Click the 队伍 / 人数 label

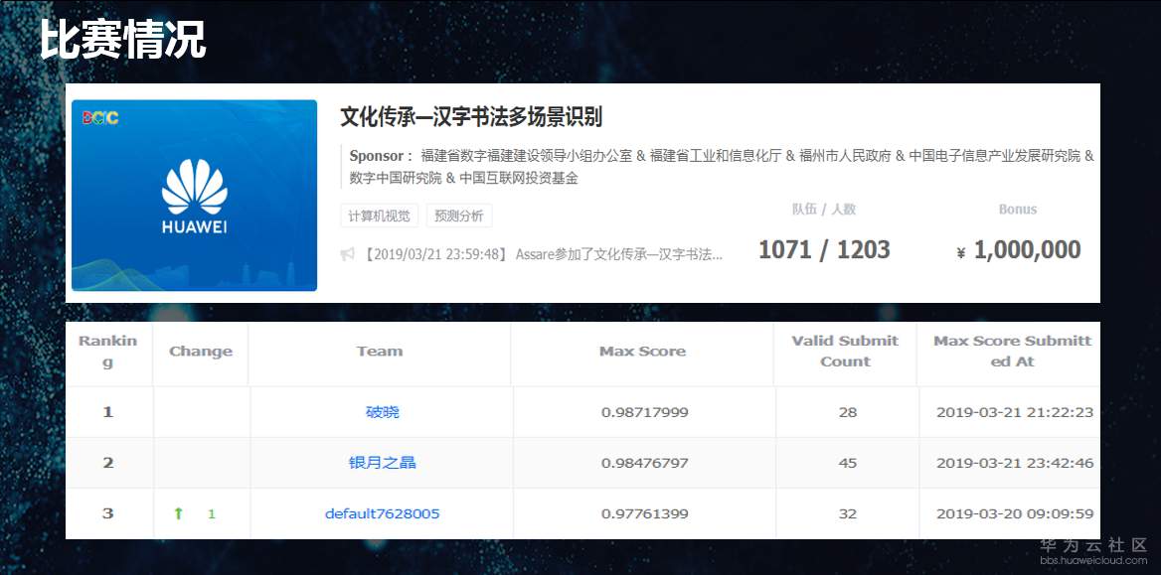pyautogui.click(x=824, y=210)
